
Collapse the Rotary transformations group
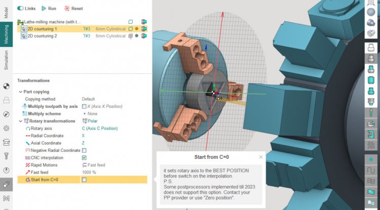click(20, 121)
